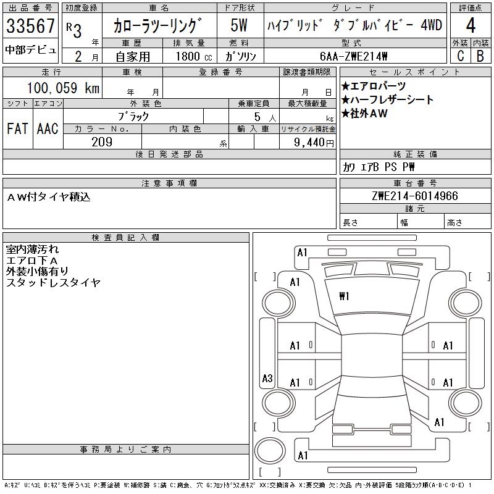Click the 検査員記入欄 header
This screenshot has width=494, height=494.
pos(126,238)
